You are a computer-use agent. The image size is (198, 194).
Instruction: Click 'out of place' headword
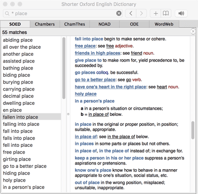click(87, 183)
